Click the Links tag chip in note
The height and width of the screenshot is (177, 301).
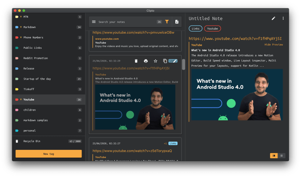[x=196, y=29]
